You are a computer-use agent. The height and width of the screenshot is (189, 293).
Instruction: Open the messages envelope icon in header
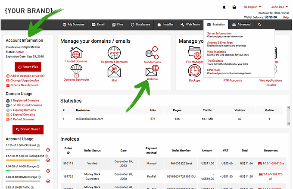point(234,7)
